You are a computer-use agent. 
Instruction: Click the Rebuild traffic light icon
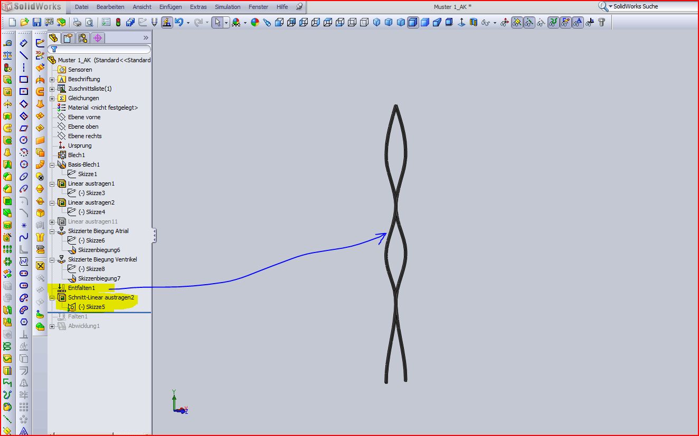coord(118,22)
